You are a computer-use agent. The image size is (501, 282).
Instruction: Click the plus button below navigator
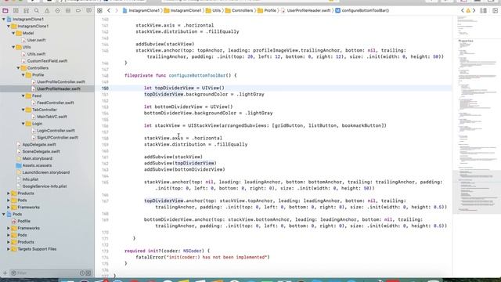(5, 273)
